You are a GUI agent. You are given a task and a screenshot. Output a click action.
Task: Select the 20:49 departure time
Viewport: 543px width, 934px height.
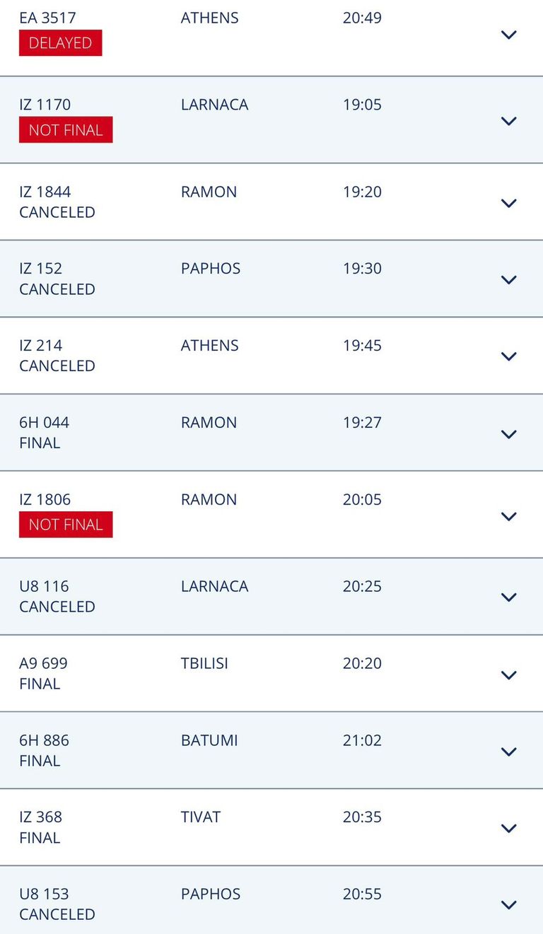pos(362,18)
